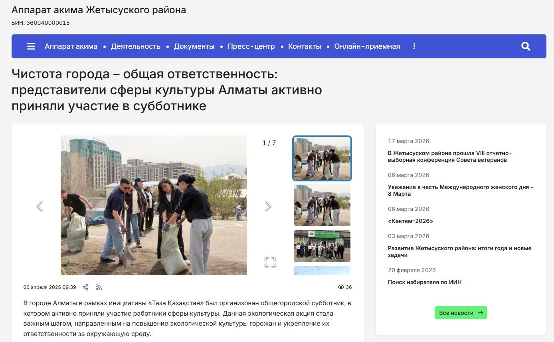
Task: Expand the Документы menu
Action: (194, 46)
